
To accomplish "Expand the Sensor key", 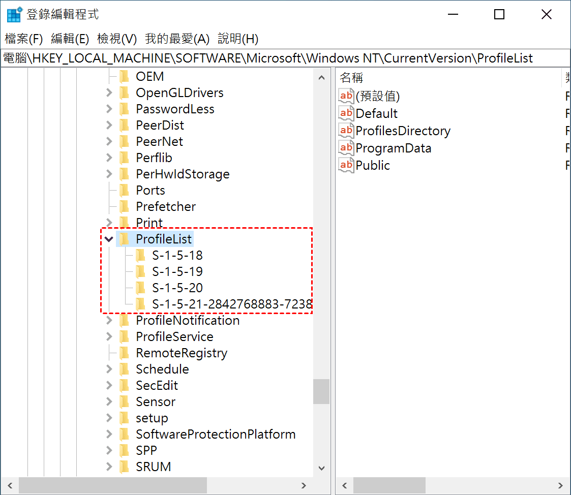I will (x=109, y=401).
